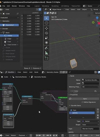Switch to the UV Editing workspace tab
This screenshot has width=100, height=137.
point(65,6)
